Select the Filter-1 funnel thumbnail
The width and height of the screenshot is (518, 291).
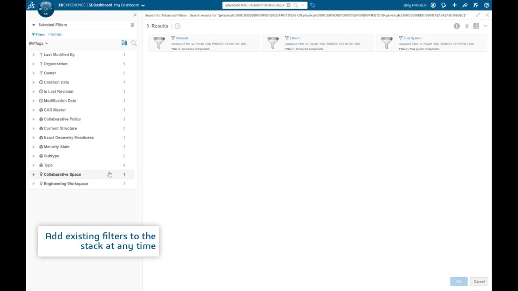[273, 43]
